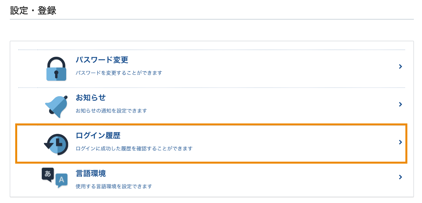Screen dimensions: 422x203
Task: Select the 言語環境 heading
Action: tap(91, 173)
